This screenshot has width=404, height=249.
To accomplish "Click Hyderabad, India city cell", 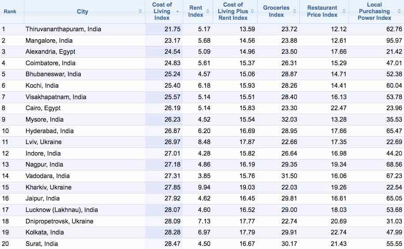I will [49, 131].
